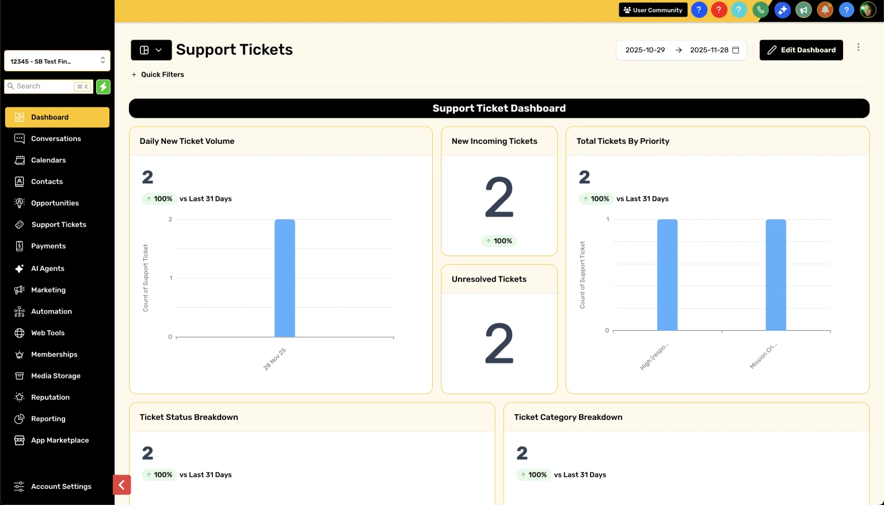
Task: Open the user profile avatar
Action: pyautogui.click(x=867, y=10)
